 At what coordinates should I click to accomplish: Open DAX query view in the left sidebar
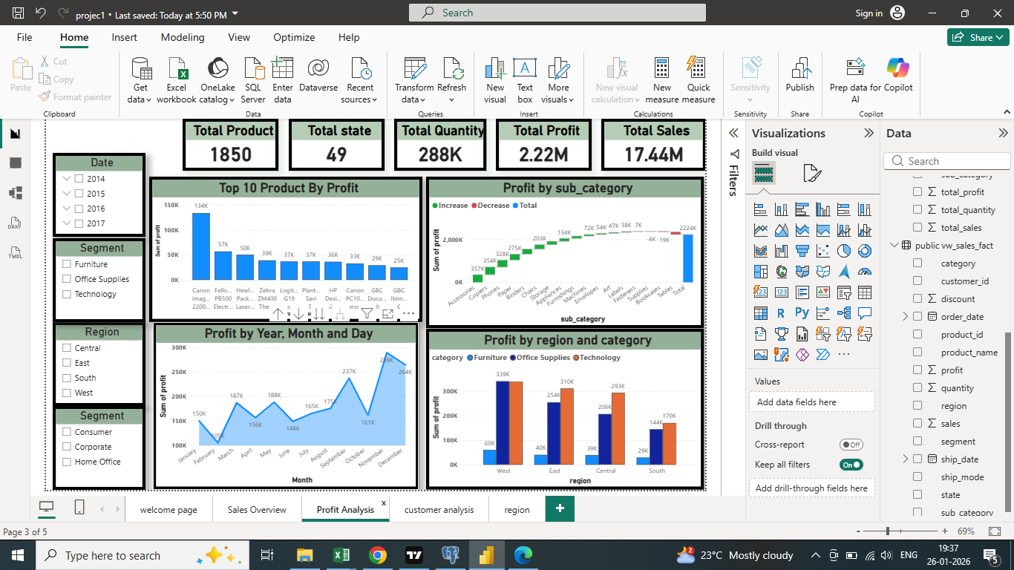pos(16,223)
